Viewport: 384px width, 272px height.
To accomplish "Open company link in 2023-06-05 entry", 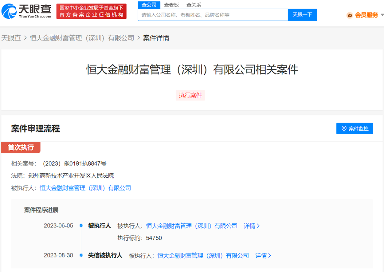I will coord(192,226).
